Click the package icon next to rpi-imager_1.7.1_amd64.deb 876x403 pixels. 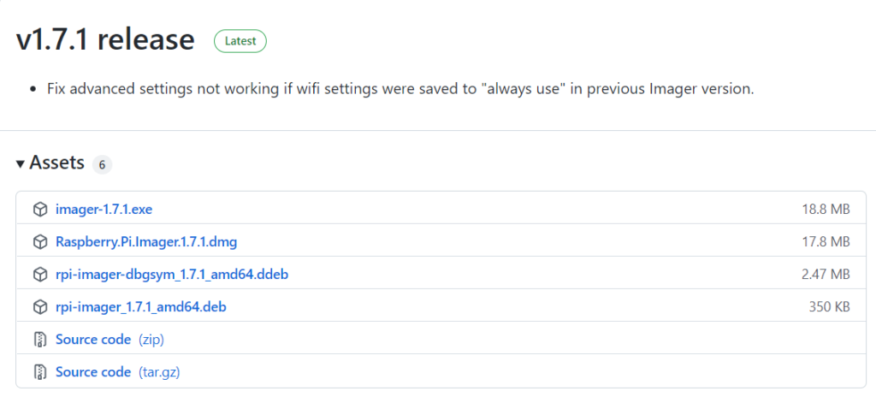(x=39, y=307)
